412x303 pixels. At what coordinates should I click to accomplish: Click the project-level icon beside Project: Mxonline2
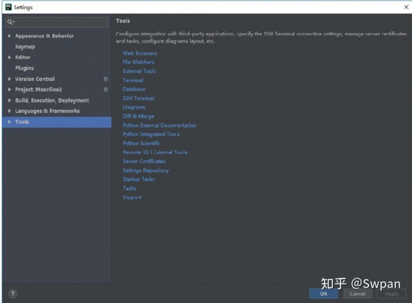(x=105, y=90)
